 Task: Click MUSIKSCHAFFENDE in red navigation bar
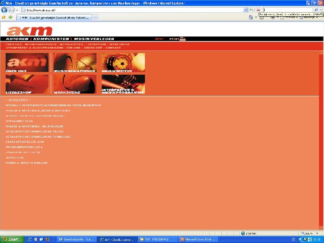[x=40, y=45]
